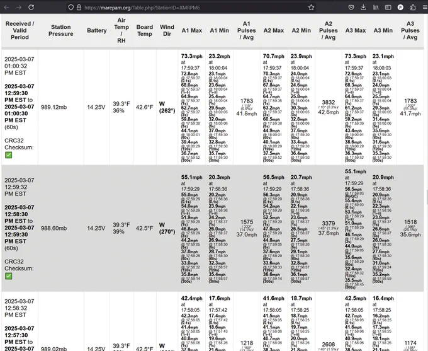This screenshot has height=351, width=428.
Task: Select the 42.6°F board temp value
Action: click(144, 107)
